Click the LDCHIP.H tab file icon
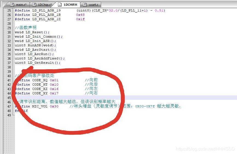 59,5
